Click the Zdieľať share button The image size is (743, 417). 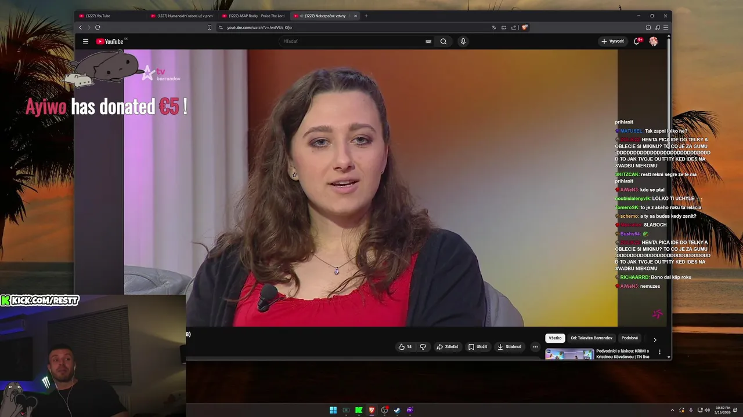point(448,347)
